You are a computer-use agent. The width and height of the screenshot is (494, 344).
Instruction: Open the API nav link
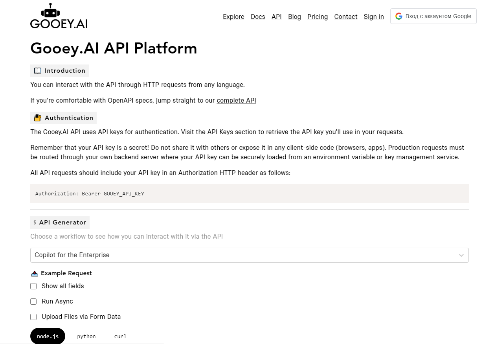[277, 17]
